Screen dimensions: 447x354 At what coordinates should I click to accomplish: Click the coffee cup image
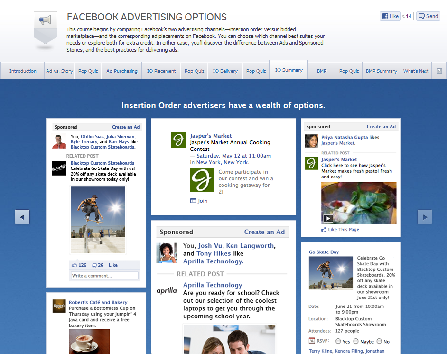[89, 342]
